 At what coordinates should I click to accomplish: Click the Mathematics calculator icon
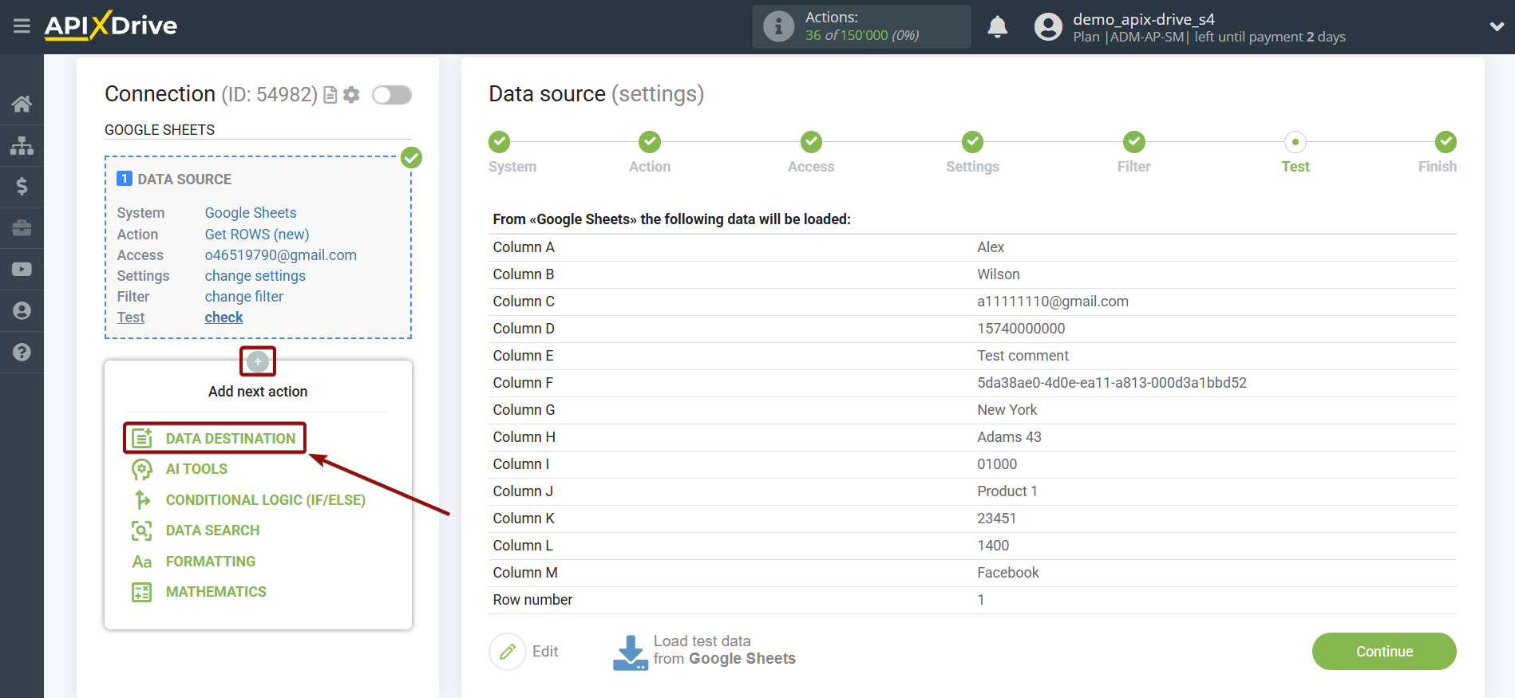142,592
